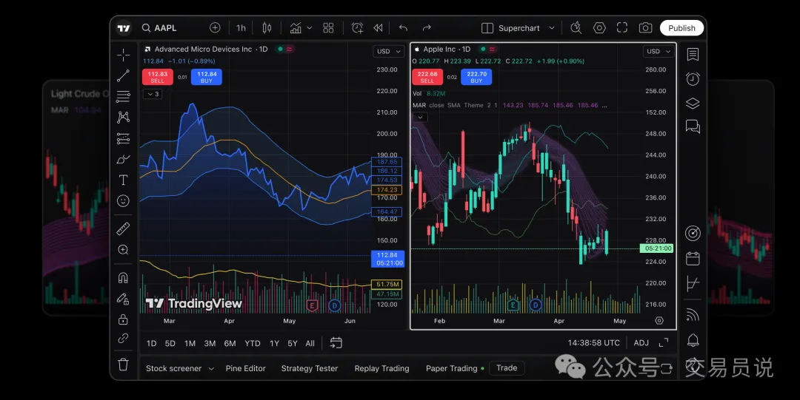Select the trend line drawing tool
The height and width of the screenshot is (400, 800).
(123, 76)
